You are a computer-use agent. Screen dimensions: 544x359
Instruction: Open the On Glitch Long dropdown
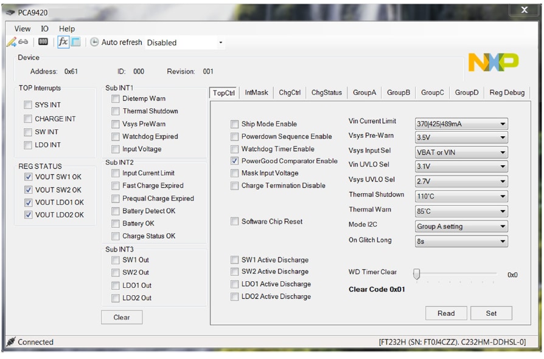point(461,241)
